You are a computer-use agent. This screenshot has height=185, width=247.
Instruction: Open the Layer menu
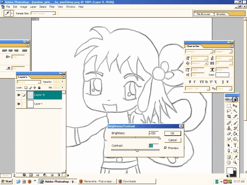[33, 7]
